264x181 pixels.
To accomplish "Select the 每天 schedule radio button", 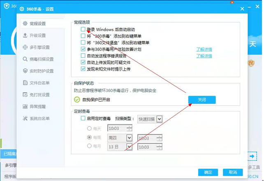I will pyautogui.click(x=89, y=128).
